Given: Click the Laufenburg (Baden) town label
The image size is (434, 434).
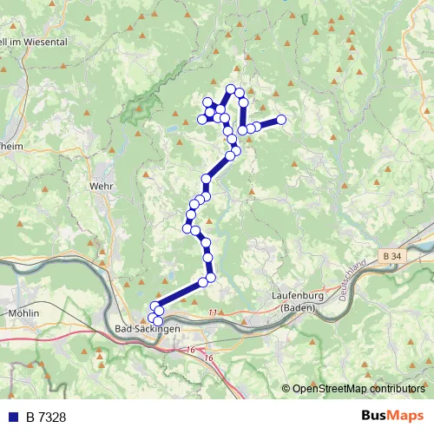Looking at the screenshot, I should [x=298, y=301].
